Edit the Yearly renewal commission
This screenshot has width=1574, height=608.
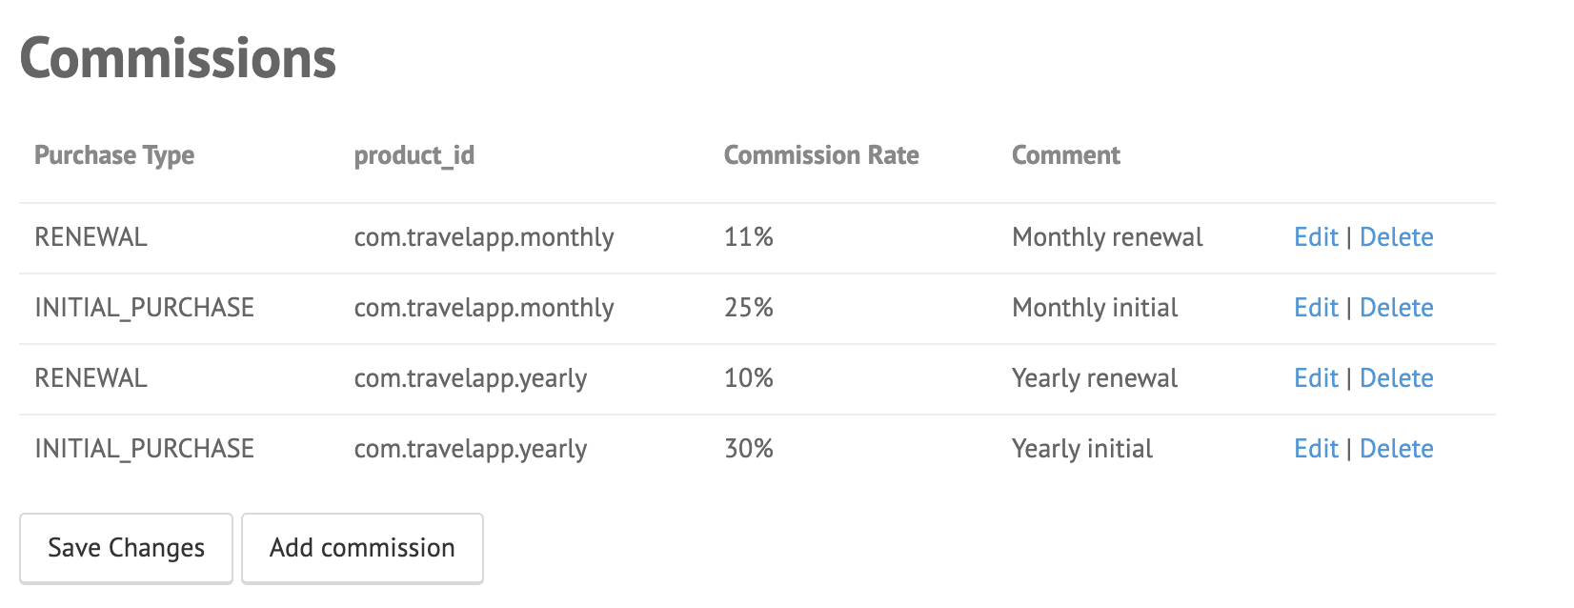click(x=1316, y=378)
